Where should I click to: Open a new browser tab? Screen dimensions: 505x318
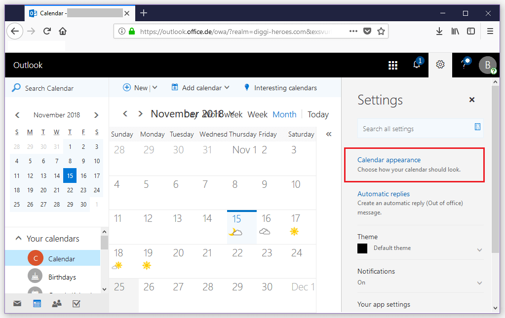tap(144, 13)
